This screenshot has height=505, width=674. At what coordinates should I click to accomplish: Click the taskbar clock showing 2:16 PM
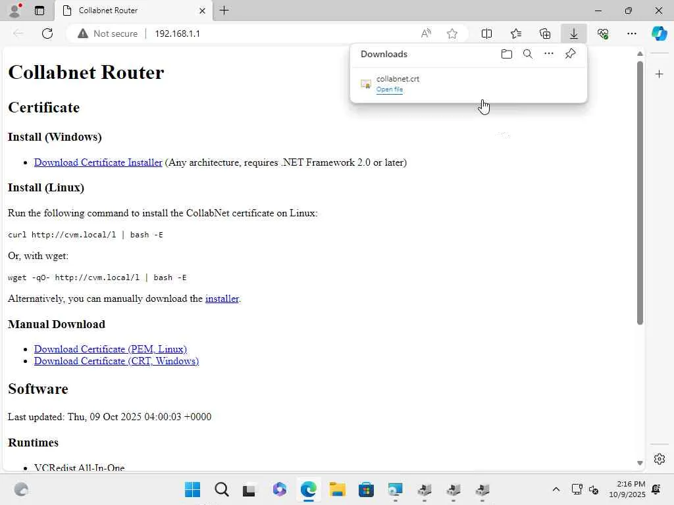coord(627,489)
